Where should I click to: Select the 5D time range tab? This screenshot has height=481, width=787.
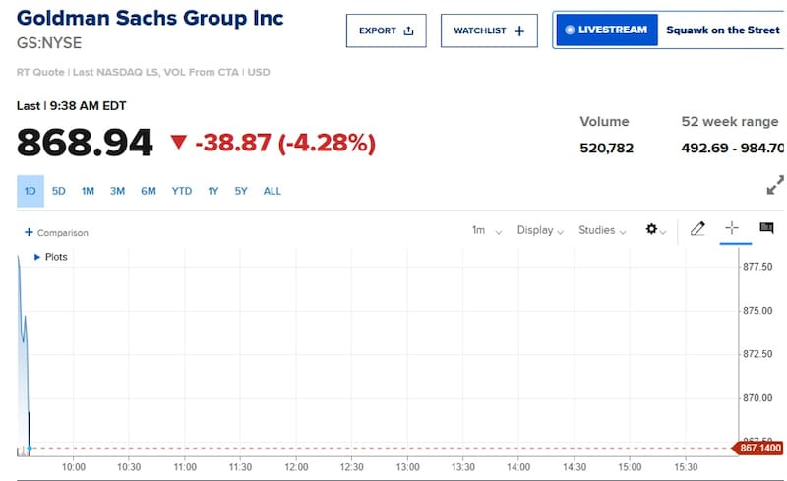[x=59, y=191]
